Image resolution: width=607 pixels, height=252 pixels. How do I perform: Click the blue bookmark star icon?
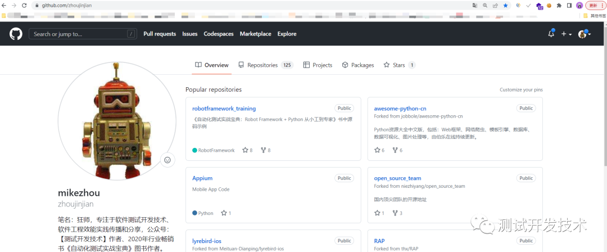[506, 6]
